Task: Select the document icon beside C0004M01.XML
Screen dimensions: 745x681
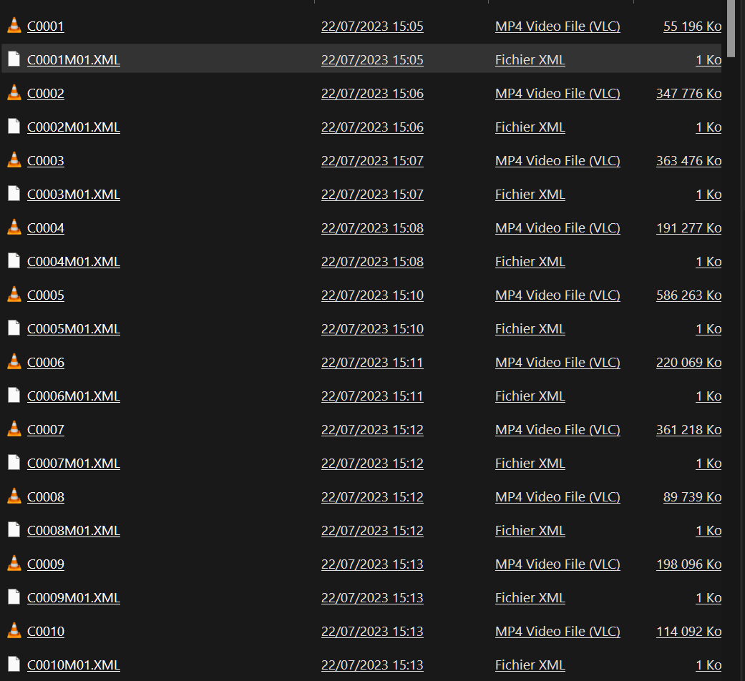Action: pos(14,261)
